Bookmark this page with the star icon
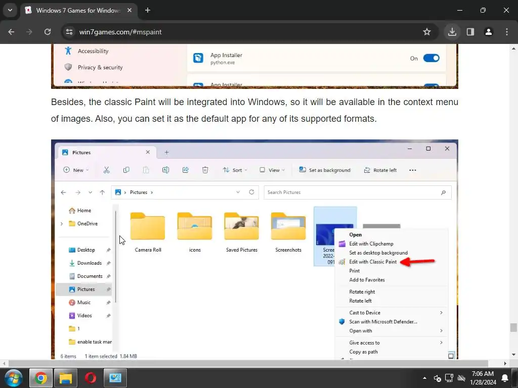The image size is (518, 388). pyautogui.click(x=427, y=32)
